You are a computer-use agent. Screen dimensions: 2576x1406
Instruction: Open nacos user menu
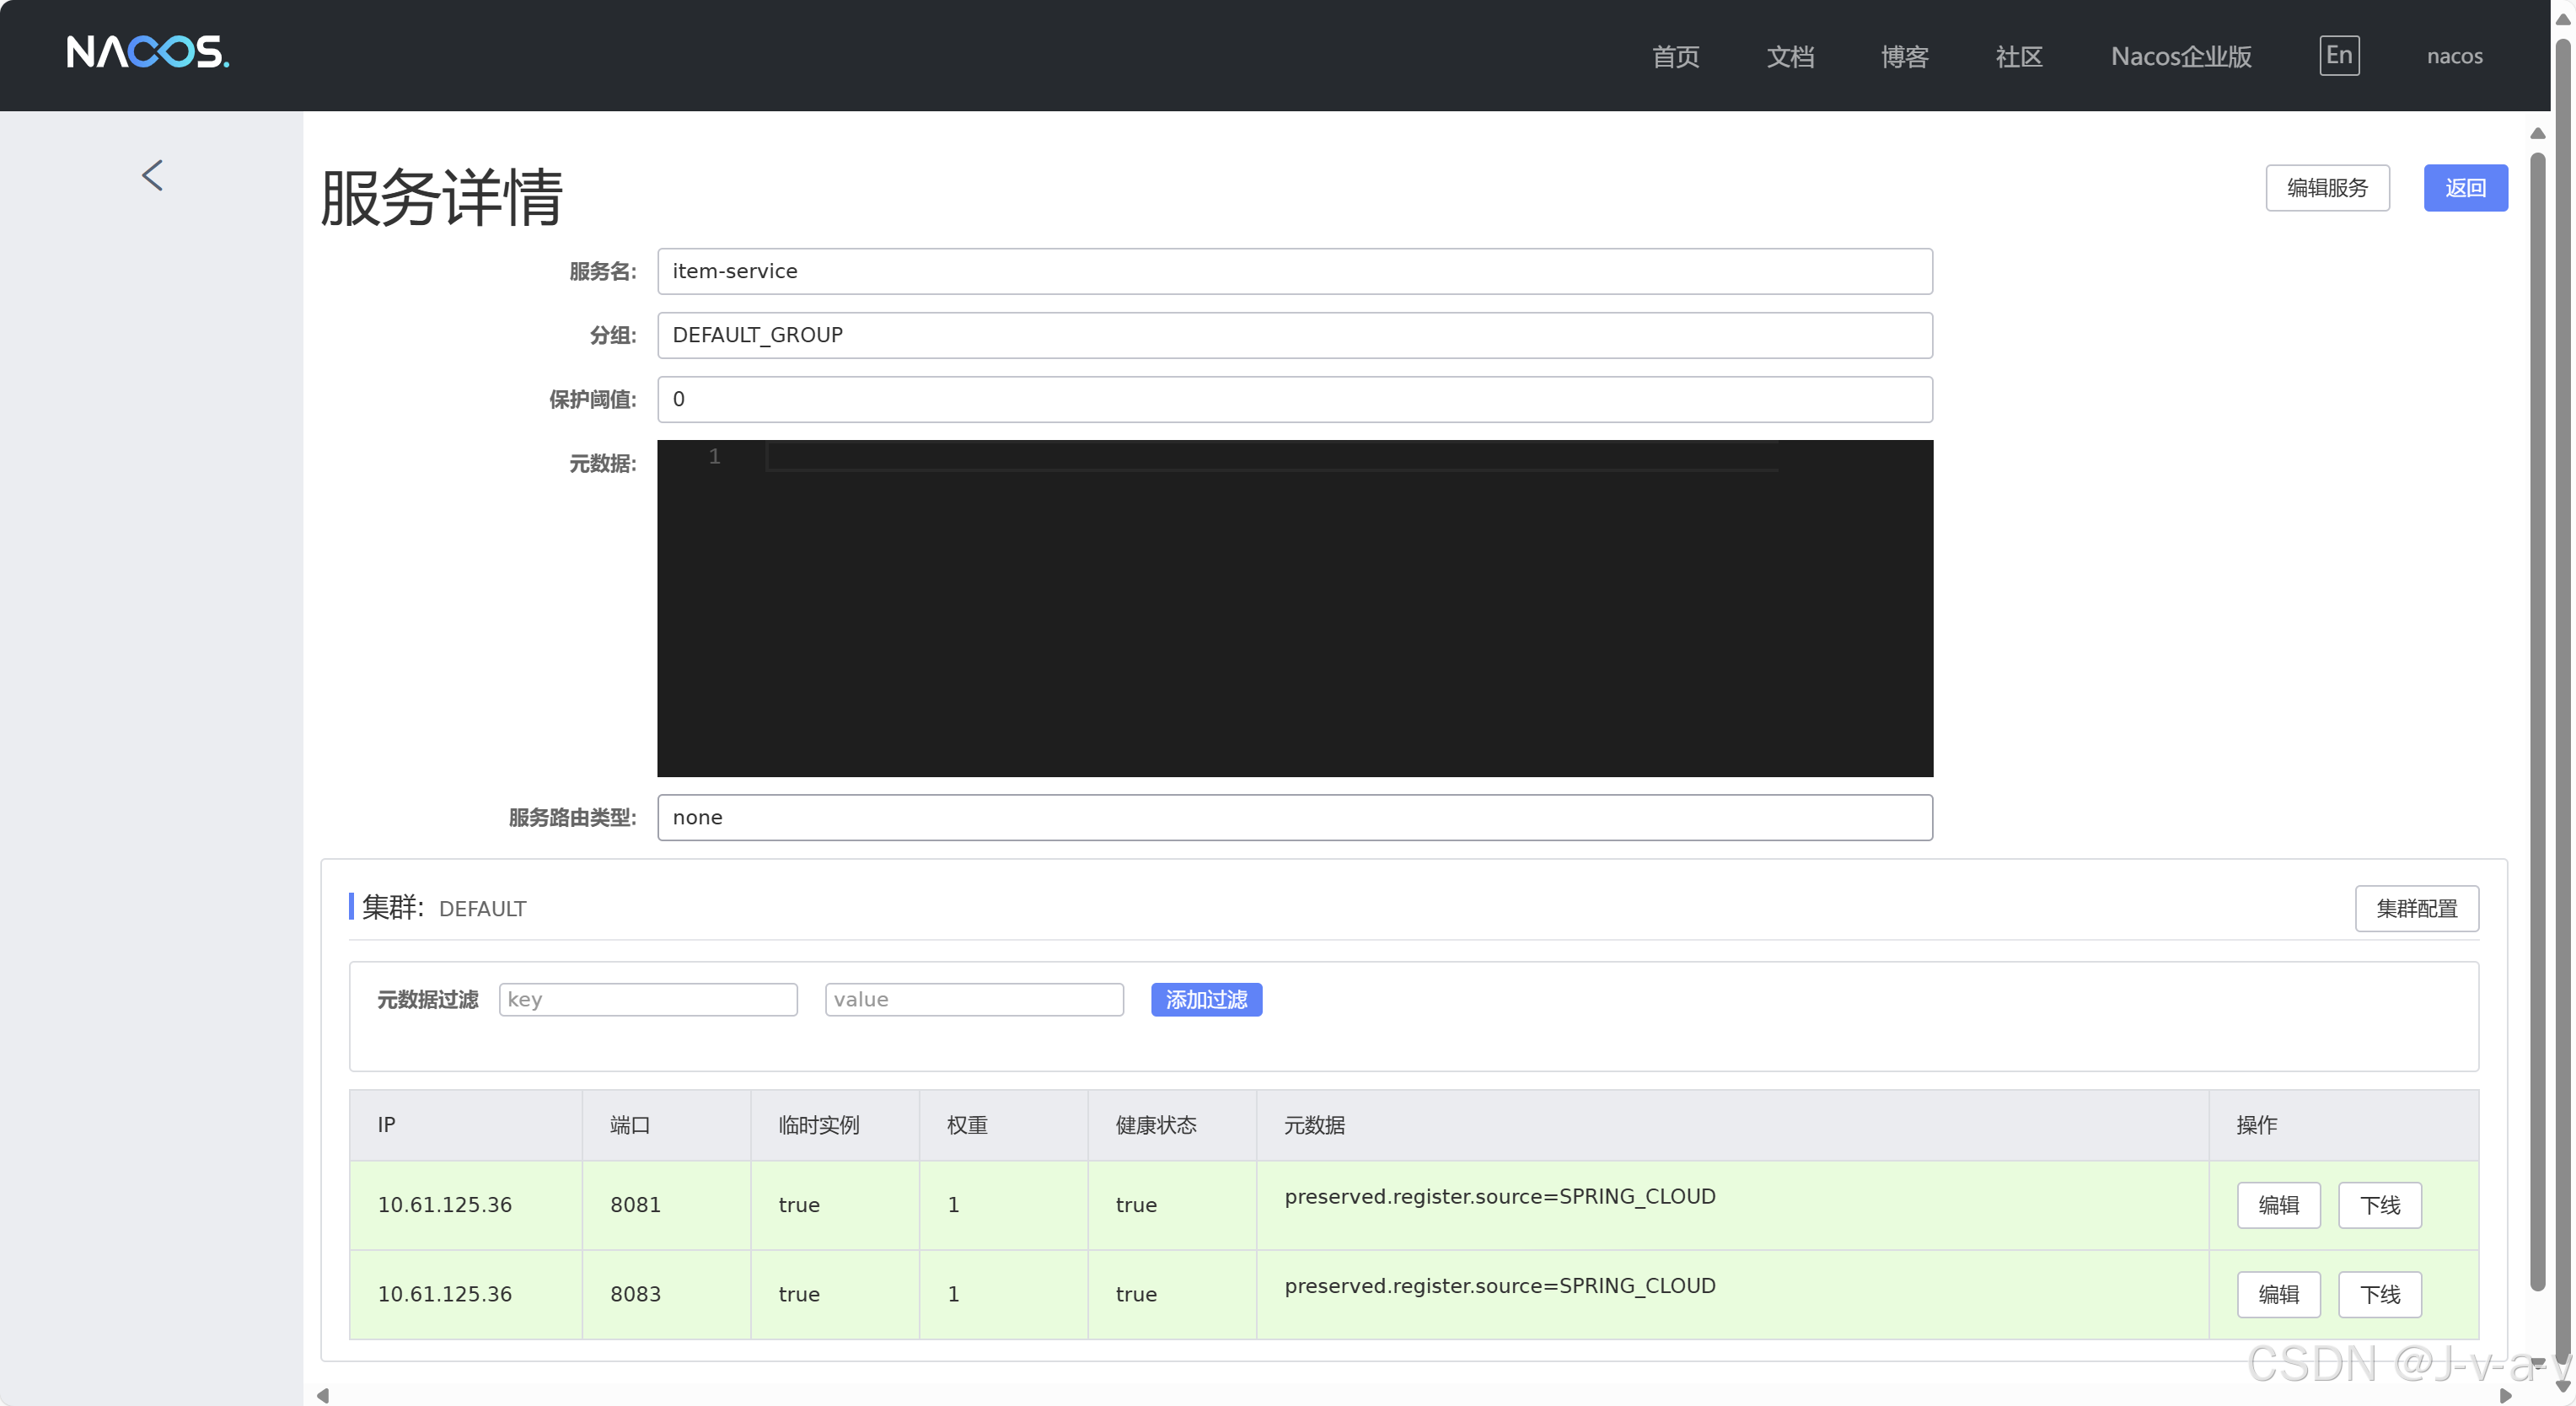2453,56
